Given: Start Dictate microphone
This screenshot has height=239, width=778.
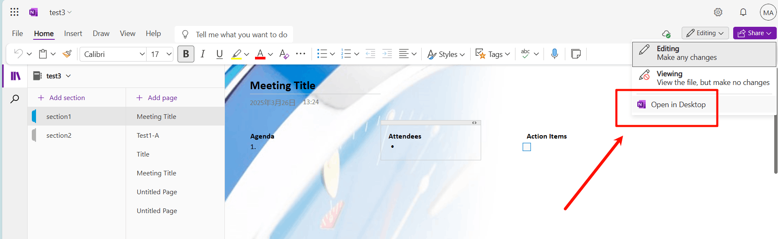Looking at the screenshot, I should (x=554, y=54).
